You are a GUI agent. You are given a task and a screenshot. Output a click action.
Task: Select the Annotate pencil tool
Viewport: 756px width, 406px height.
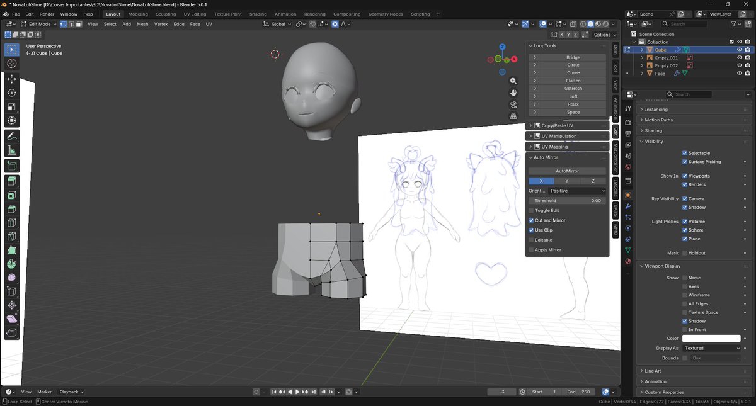(12, 137)
